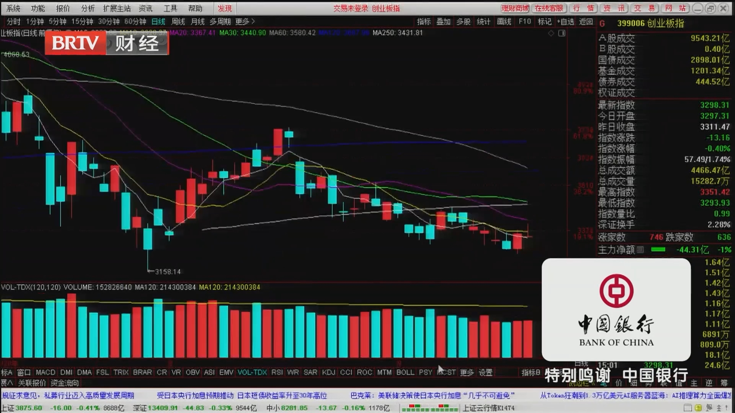Select the VOL-TDX indicator tab

pyautogui.click(x=252, y=372)
